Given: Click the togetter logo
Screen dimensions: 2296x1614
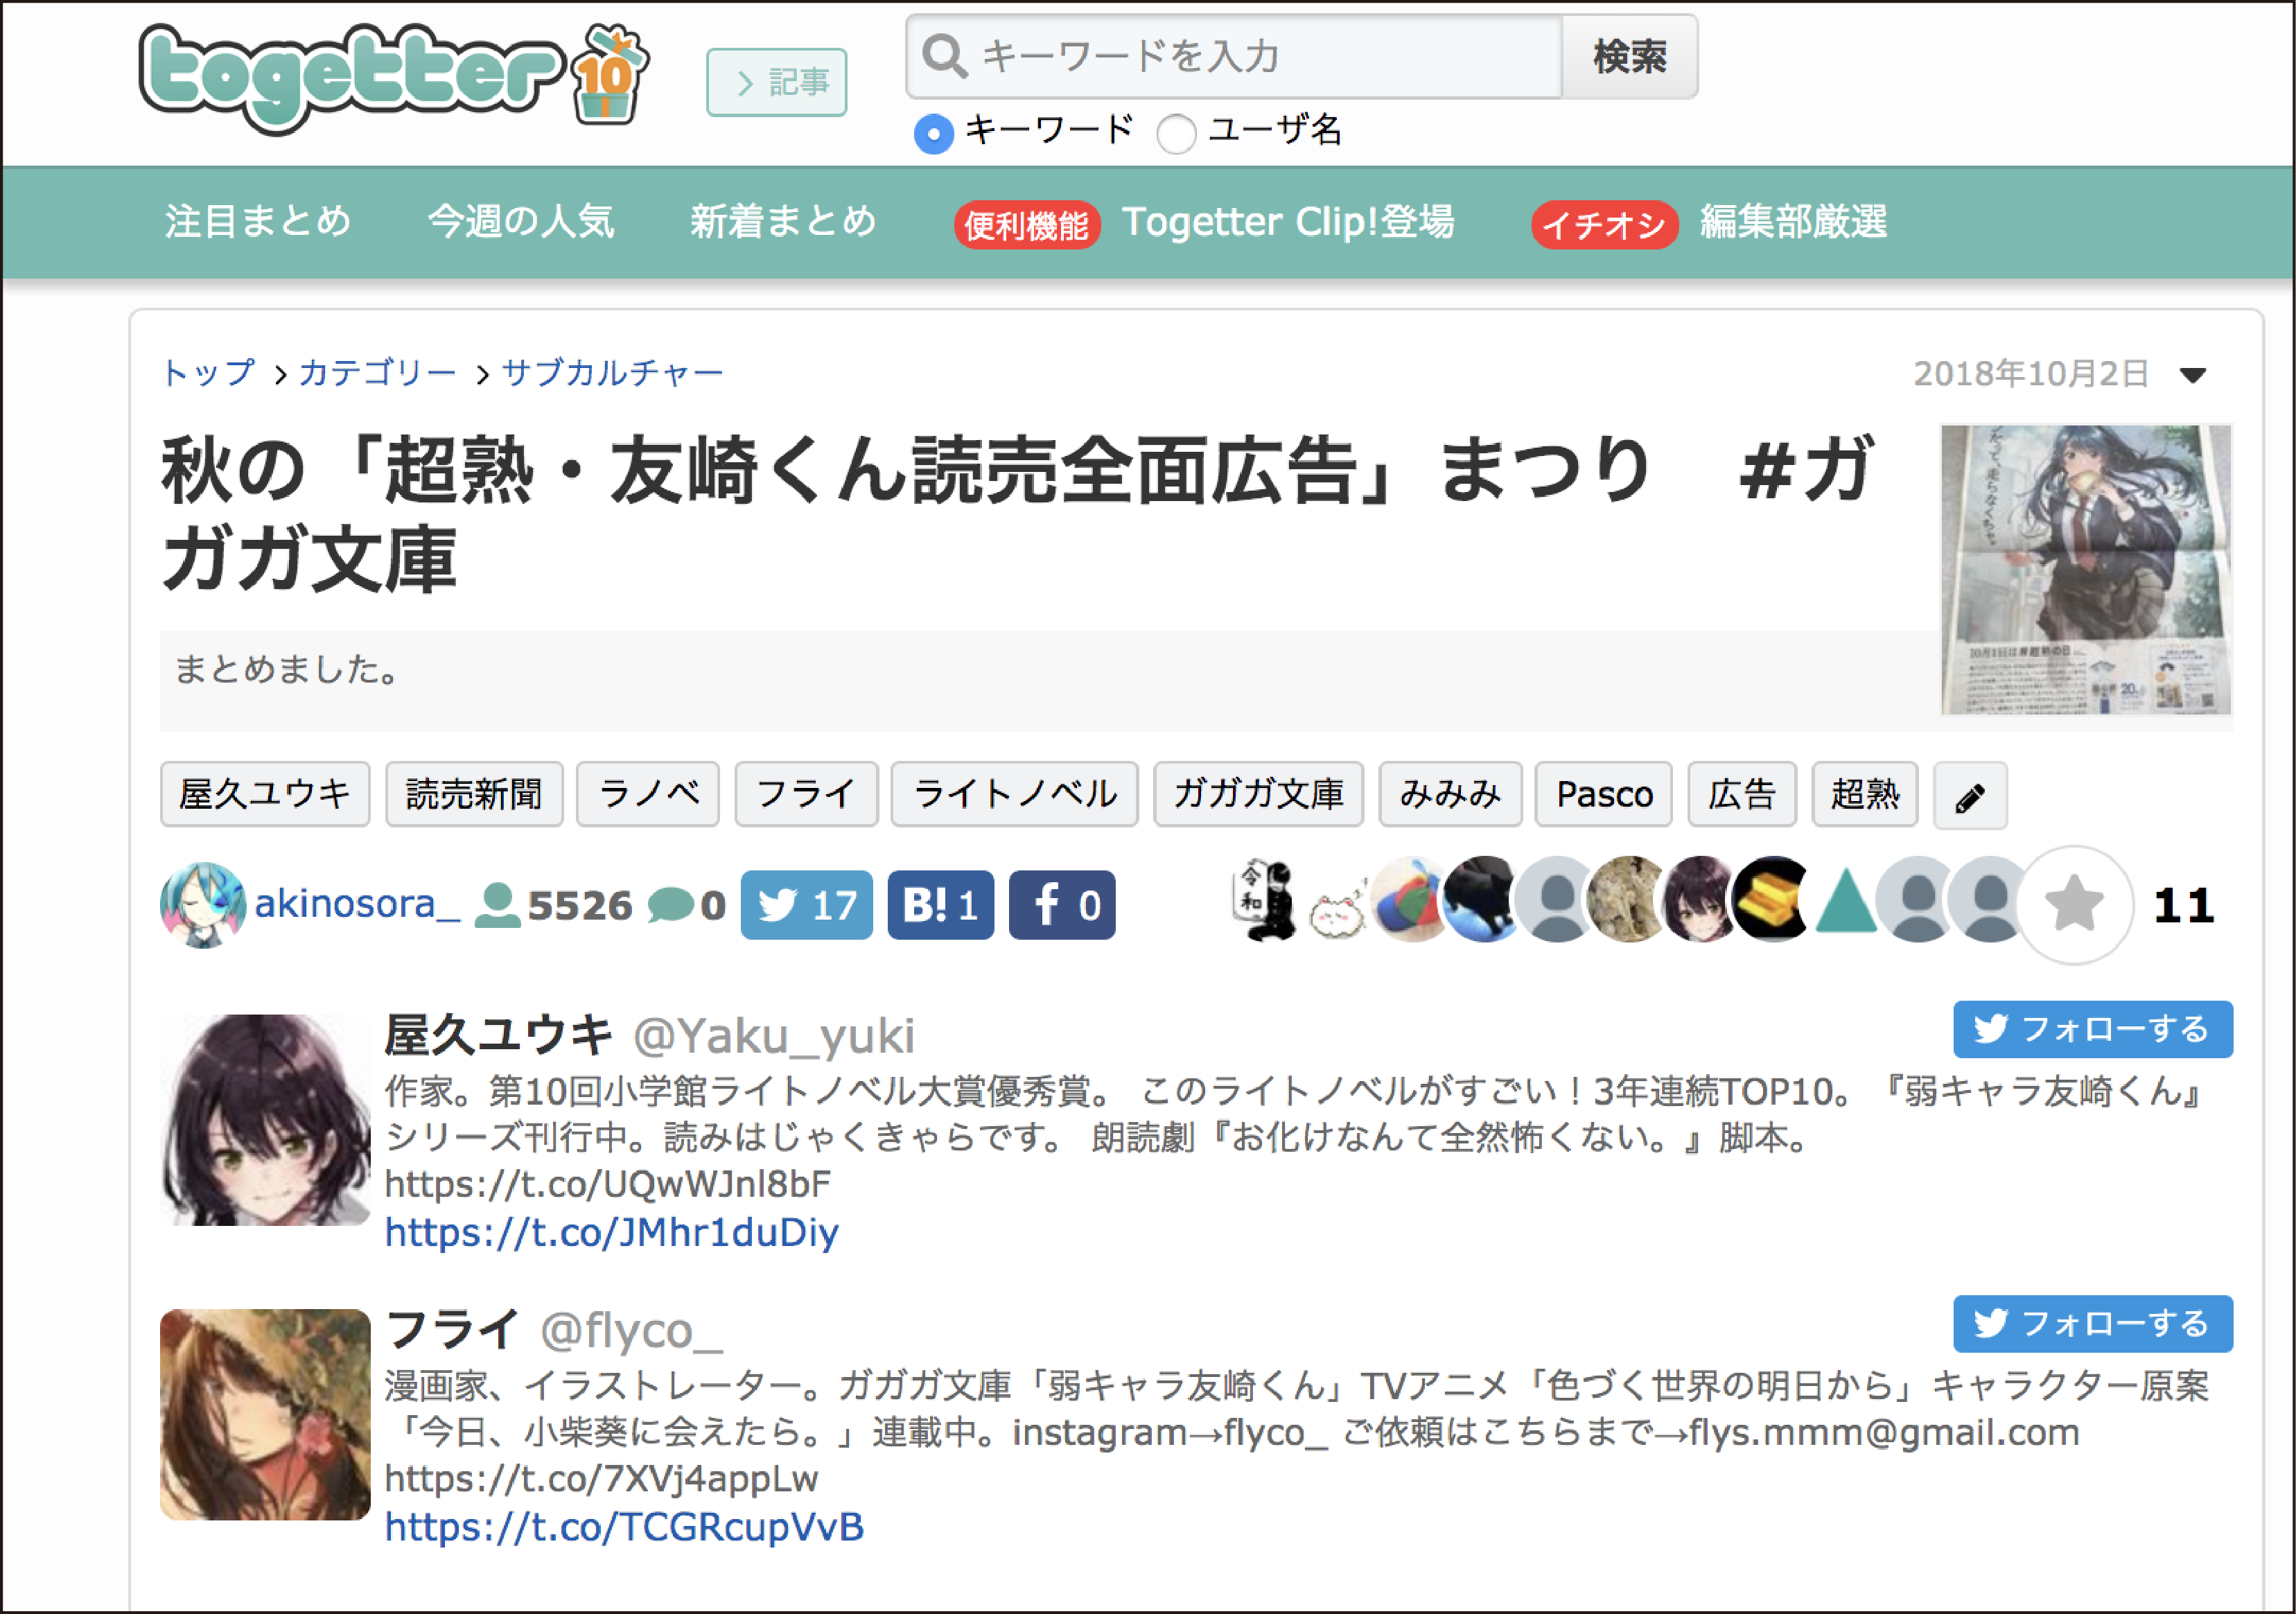Looking at the screenshot, I should click(394, 78).
